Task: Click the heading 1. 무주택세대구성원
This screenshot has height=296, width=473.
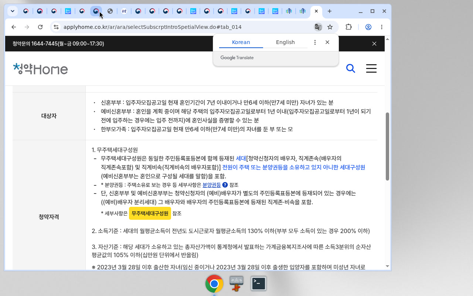Action: coord(115,150)
